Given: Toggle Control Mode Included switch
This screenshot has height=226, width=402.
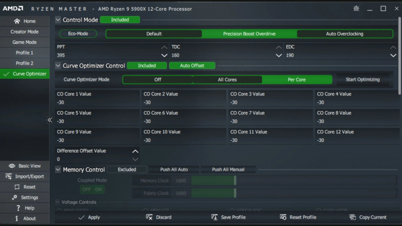Looking at the screenshot, I should (x=120, y=20).
